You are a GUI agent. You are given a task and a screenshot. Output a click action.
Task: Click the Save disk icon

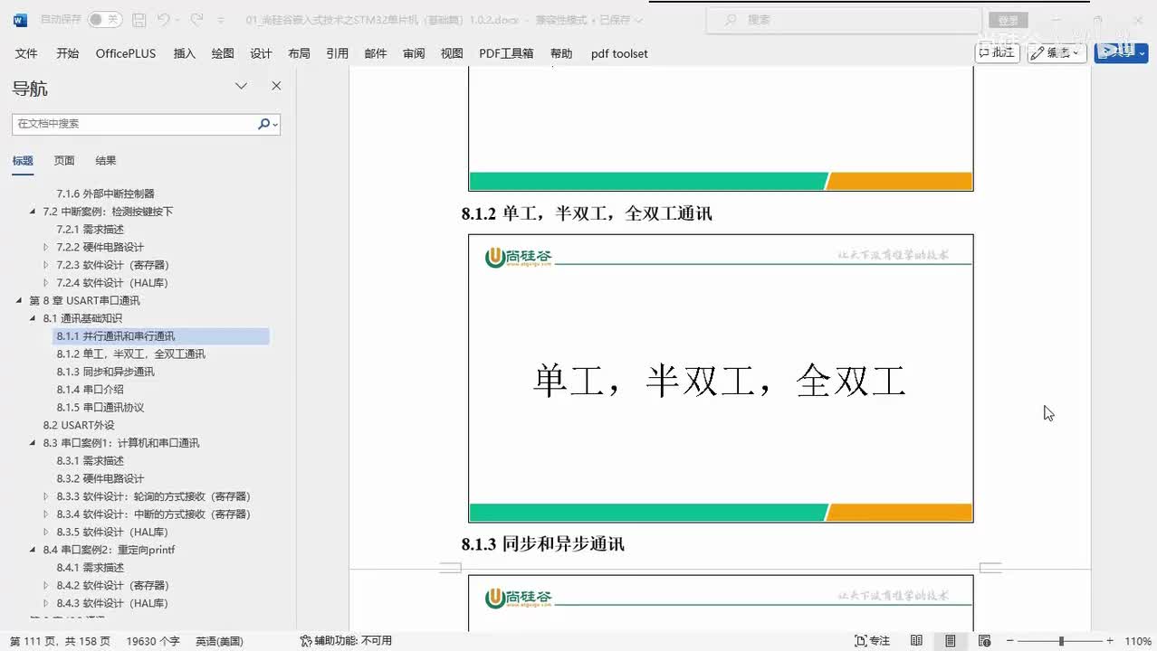coord(139,19)
